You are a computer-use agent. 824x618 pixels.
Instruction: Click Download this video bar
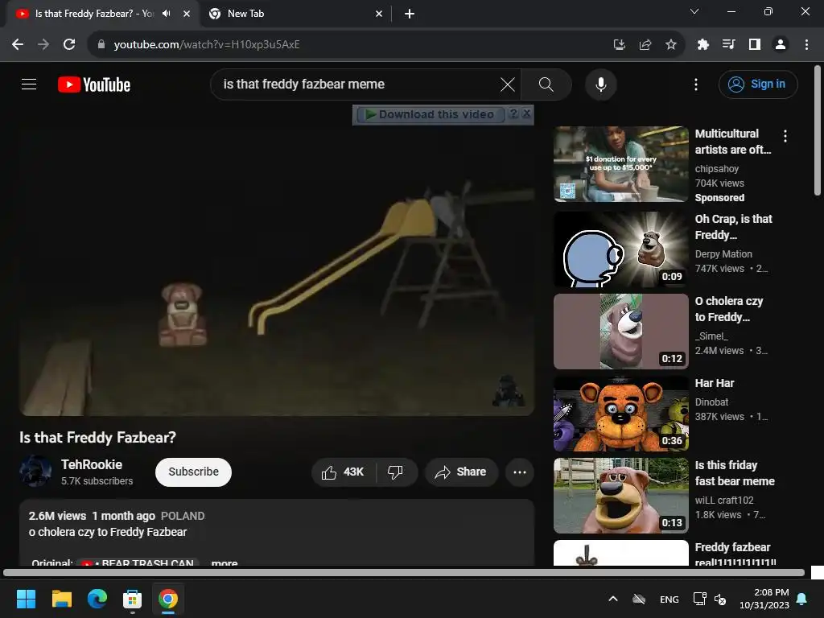(x=430, y=114)
